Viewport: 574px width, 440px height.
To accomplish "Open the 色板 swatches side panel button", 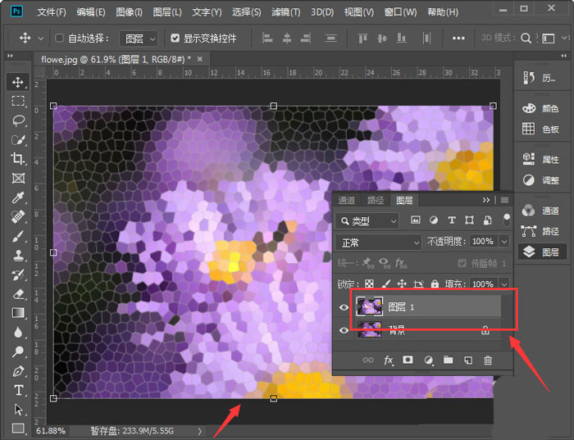I will [540, 129].
